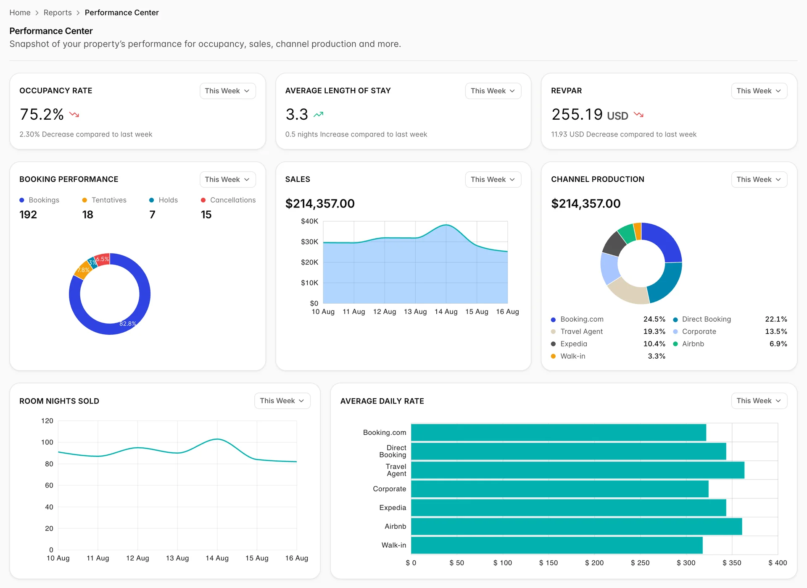Click the chevron separator after Reports breadcrumb
Image resolution: width=807 pixels, height=588 pixels.
coord(78,13)
